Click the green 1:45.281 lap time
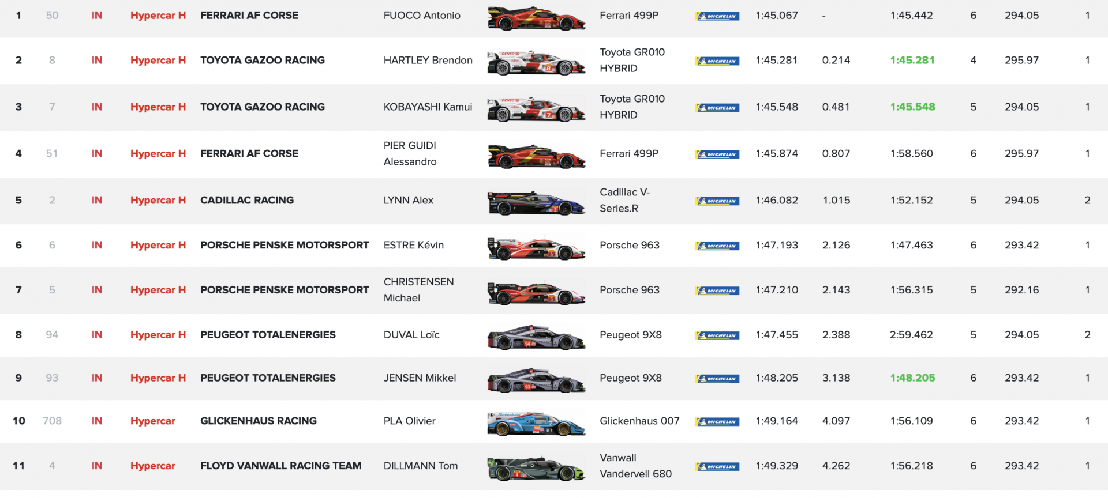Image resolution: width=1108 pixels, height=498 pixels. 912,60
